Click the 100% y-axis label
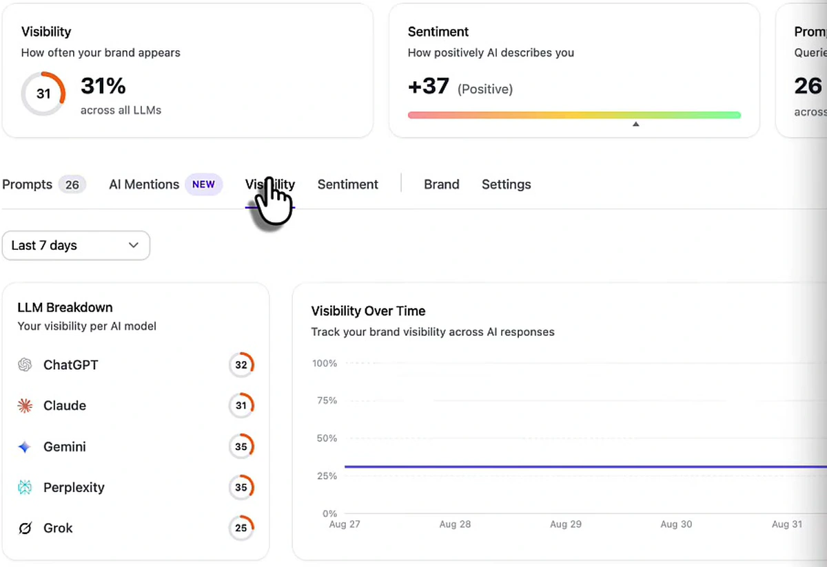827x567 pixels. pos(325,363)
